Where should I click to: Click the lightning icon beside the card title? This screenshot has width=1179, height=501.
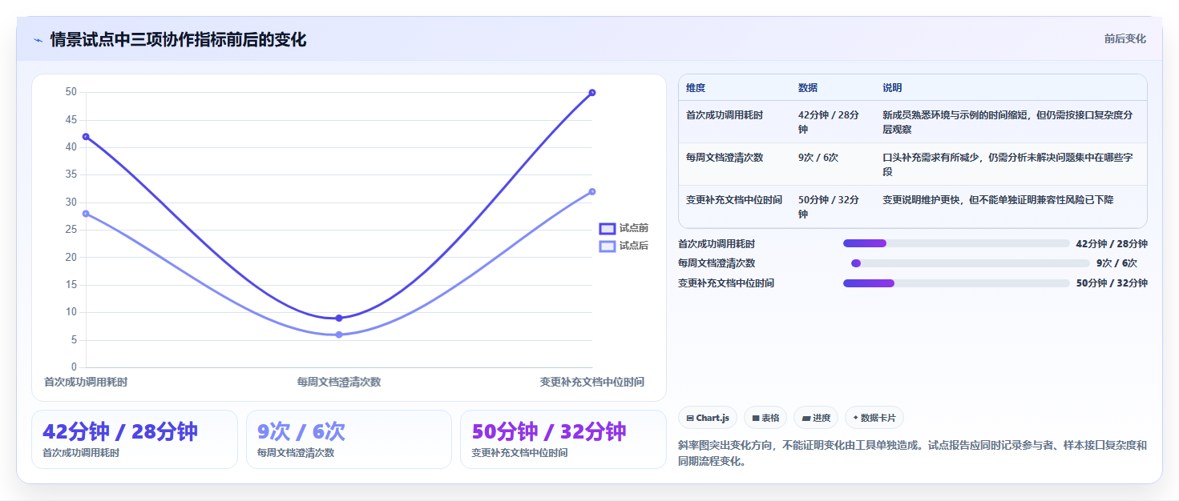(x=38, y=40)
